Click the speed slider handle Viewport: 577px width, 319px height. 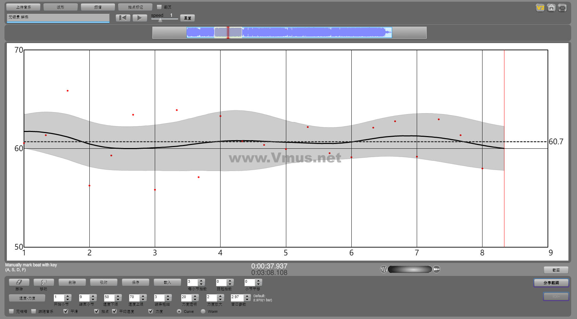[160, 20]
